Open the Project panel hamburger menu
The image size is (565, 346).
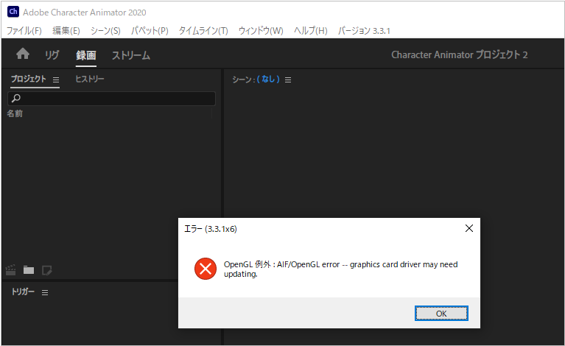[x=56, y=80]
